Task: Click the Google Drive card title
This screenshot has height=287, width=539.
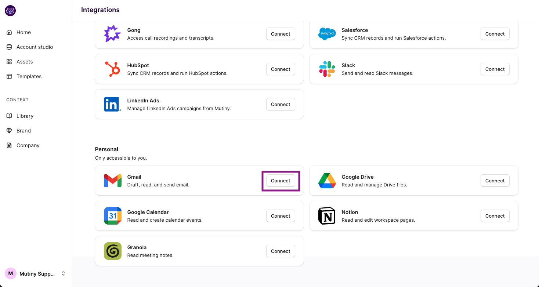Action: click(x=358, y=177)
